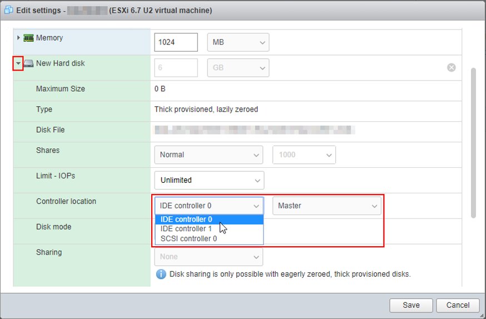This screenshot has width=486, height=319.
Task: Click the hard disk size field showing 6
Action: (176, 67)
